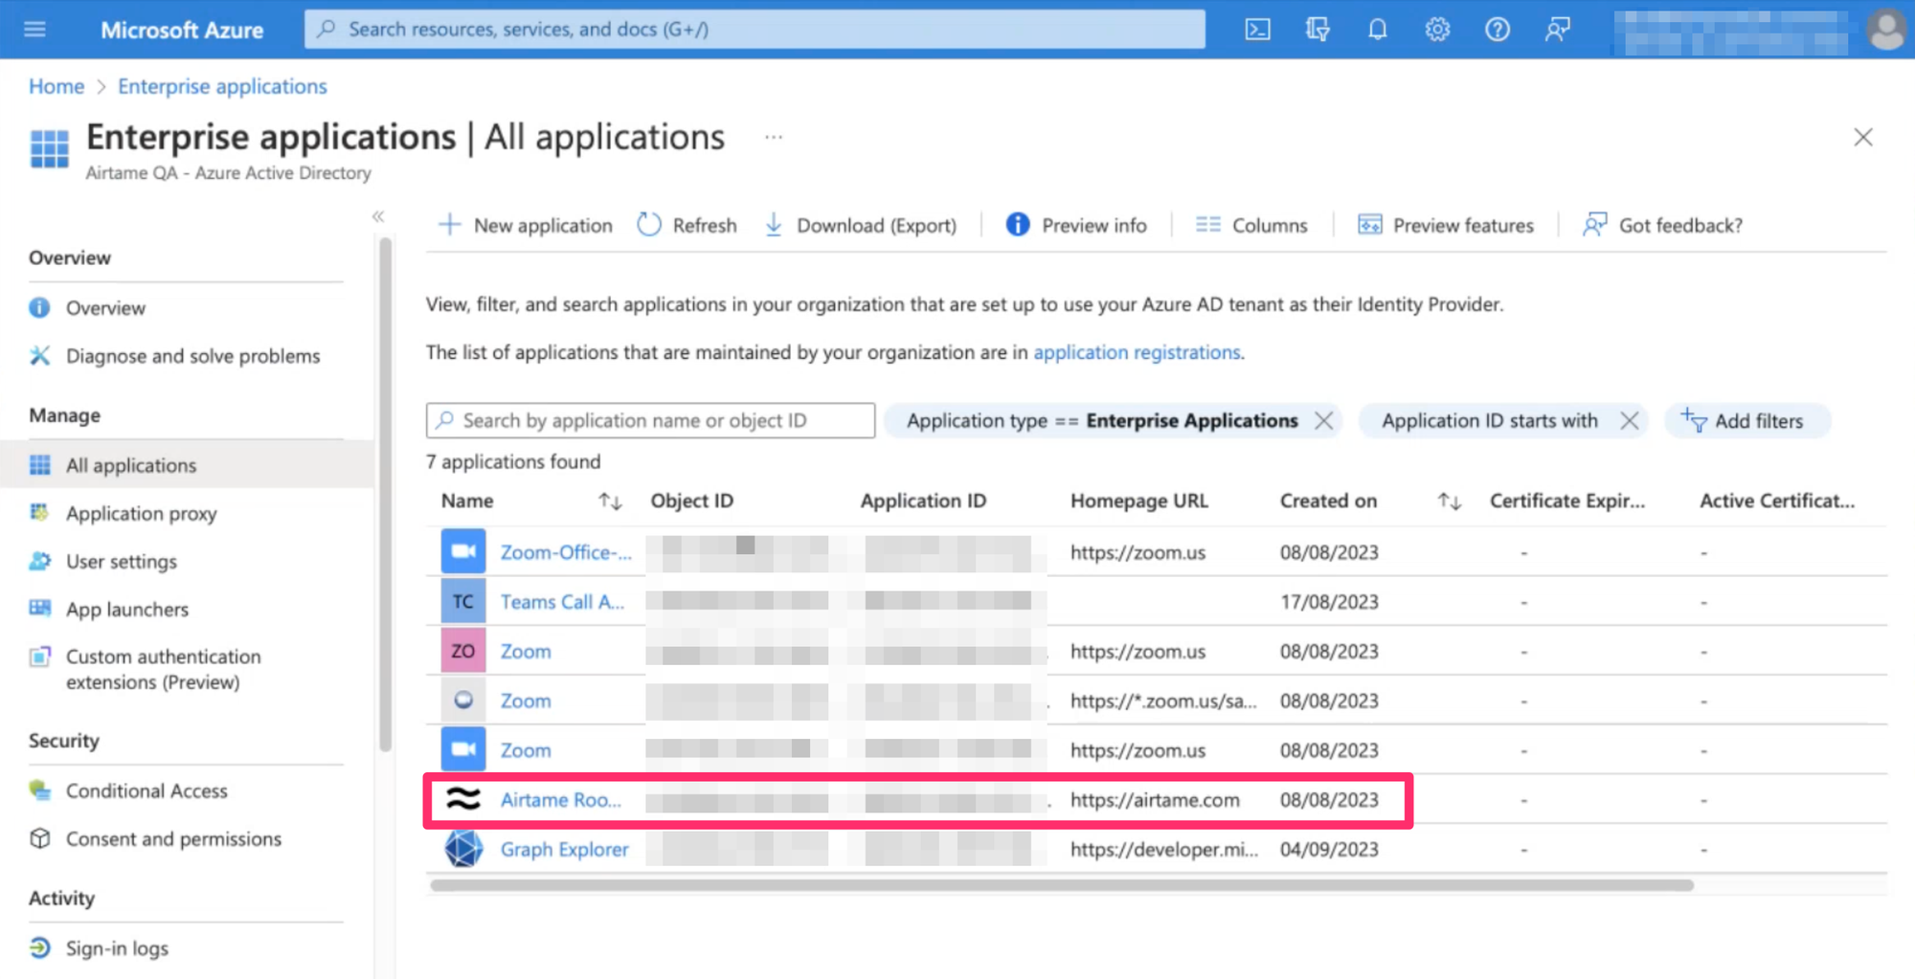1915x979 pixels.
Task: Click the pink ZO app icon
Action: click(x=463, y=651)
